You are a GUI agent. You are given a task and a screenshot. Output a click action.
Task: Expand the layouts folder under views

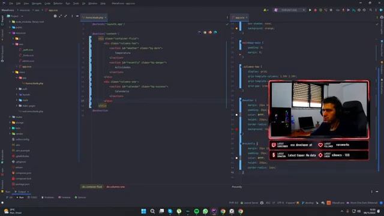click(17, 95)
